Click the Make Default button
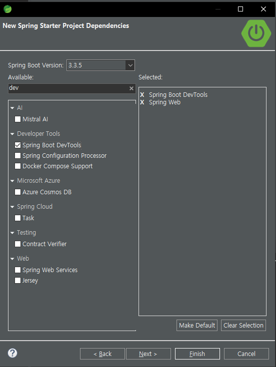The width and height of the screenshot is (276, 367). (197, 326)
